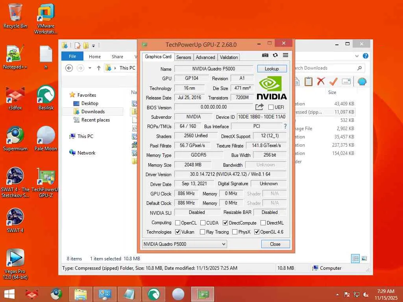Select the Vegas Pro 12.0 desktop shortcut

15,264
